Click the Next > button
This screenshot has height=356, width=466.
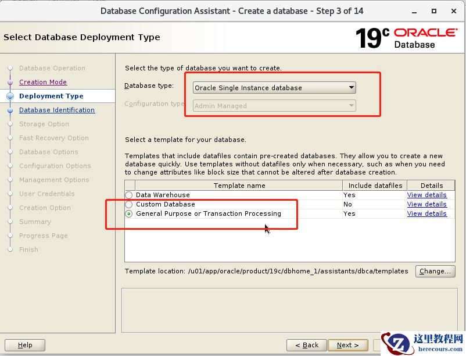point(347,346)
